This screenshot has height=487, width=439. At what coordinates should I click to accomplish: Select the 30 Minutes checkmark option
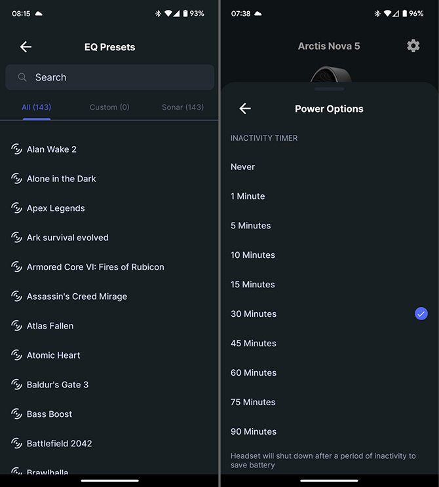click(x=421, y=314)
